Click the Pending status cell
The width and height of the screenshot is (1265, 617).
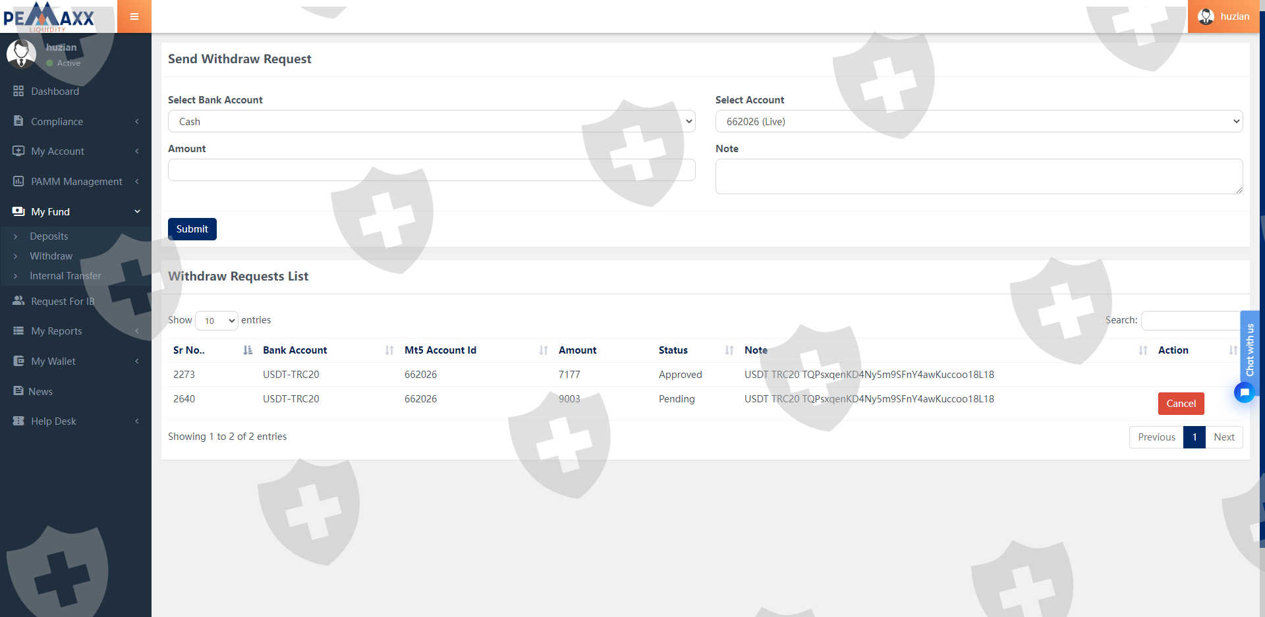point(677,399)
